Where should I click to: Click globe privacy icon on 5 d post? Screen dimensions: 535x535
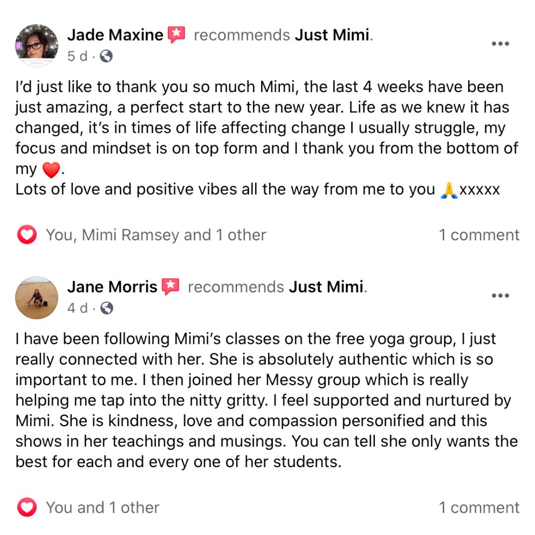click(106, 56)
